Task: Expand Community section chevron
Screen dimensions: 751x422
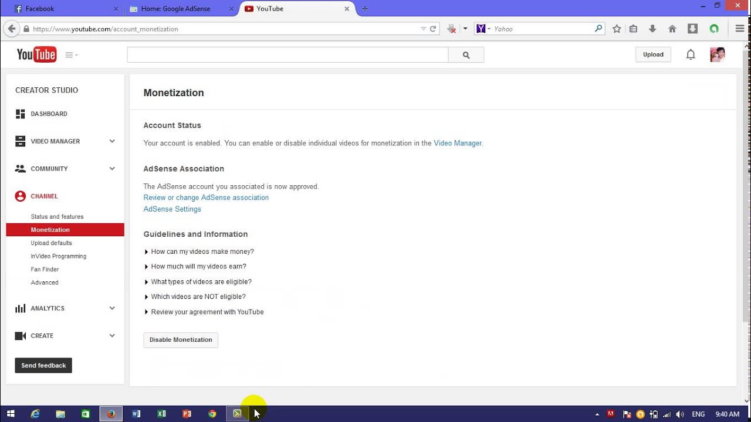Action: (112, 169)
